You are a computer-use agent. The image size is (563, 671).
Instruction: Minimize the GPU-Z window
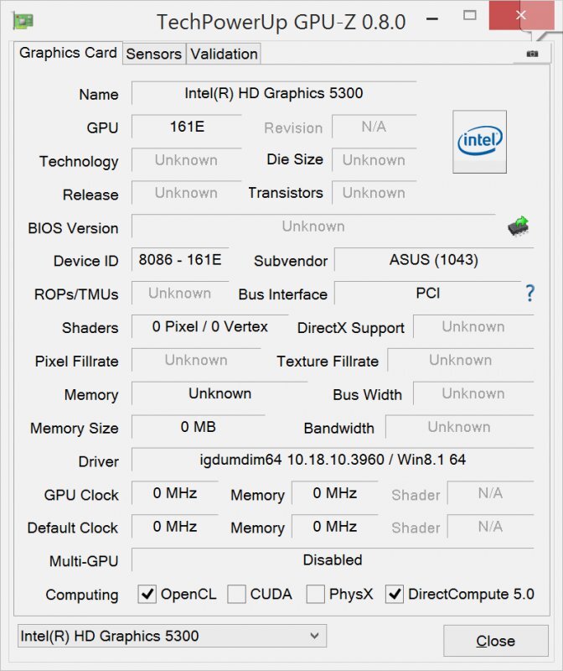click(432, 18)
